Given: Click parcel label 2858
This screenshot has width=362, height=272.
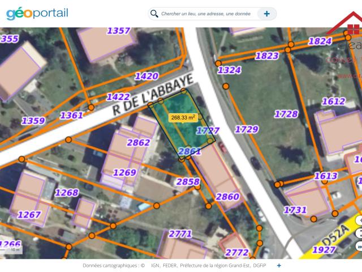Looking at the screenshot, I should [x=188, y=182].
